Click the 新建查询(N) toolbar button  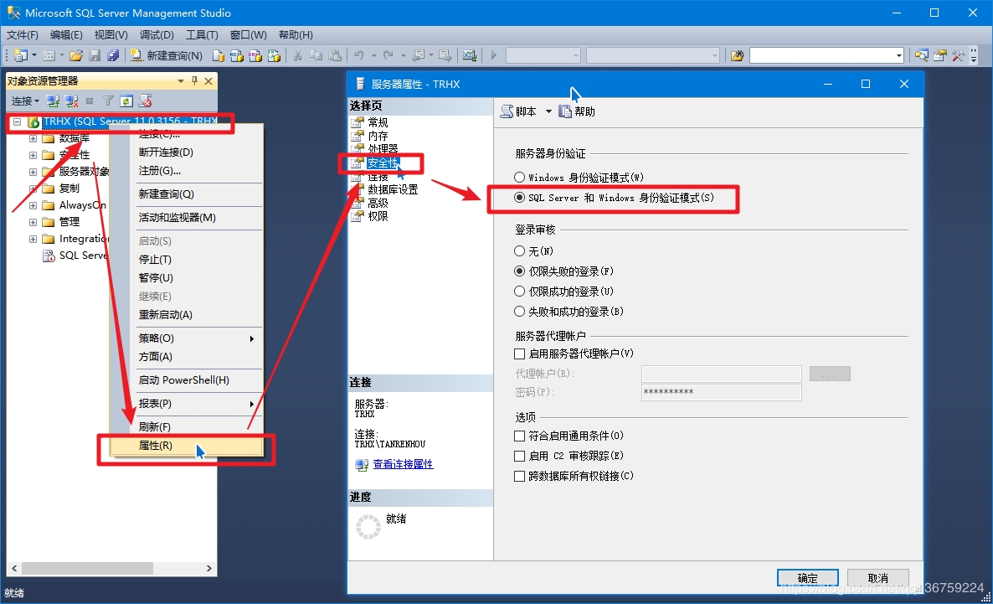point(166,56)
